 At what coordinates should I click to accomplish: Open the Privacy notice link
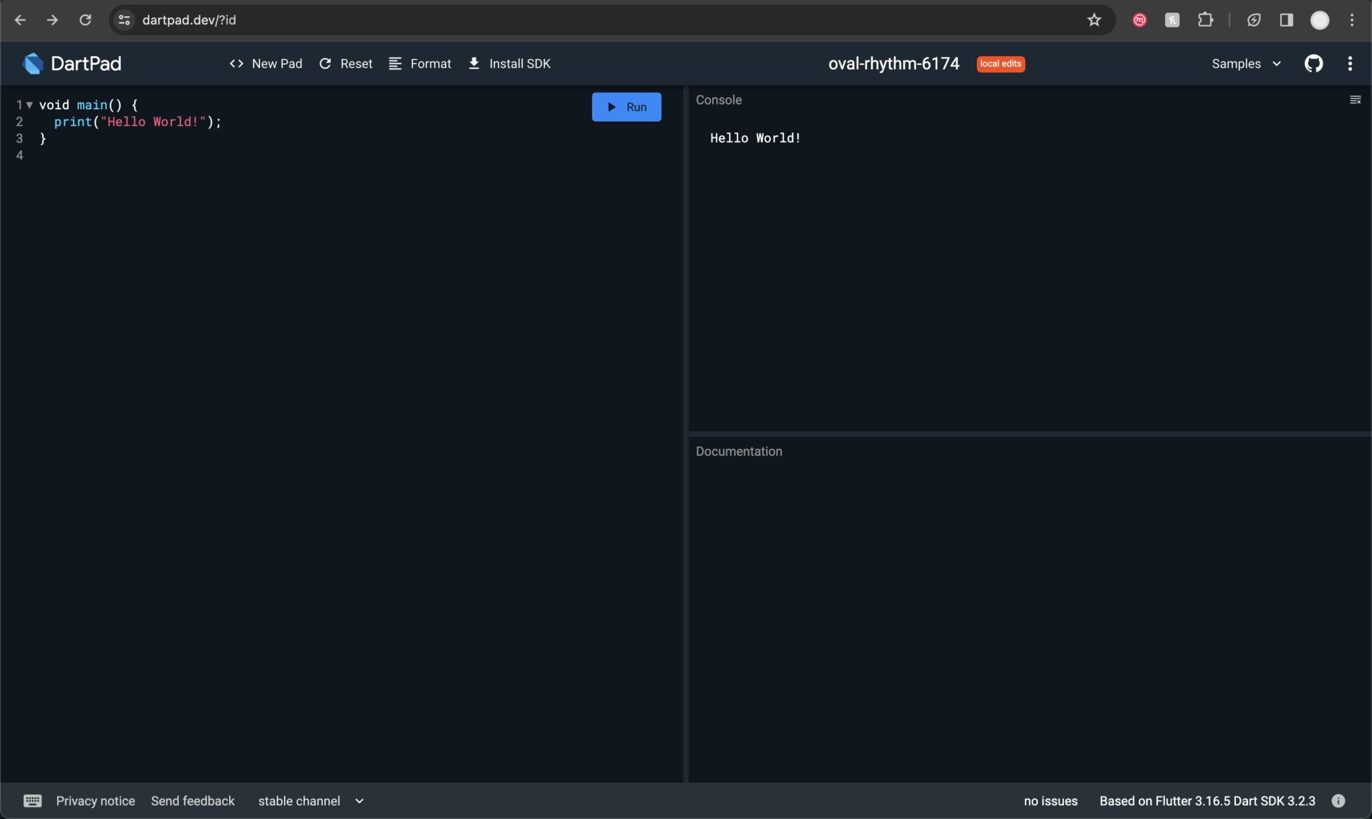[x=95, y=801]
